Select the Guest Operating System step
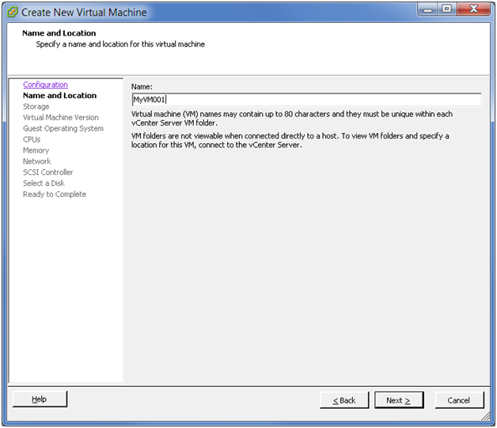The width and height of the screenshot is (497, 428). point(63,128)
